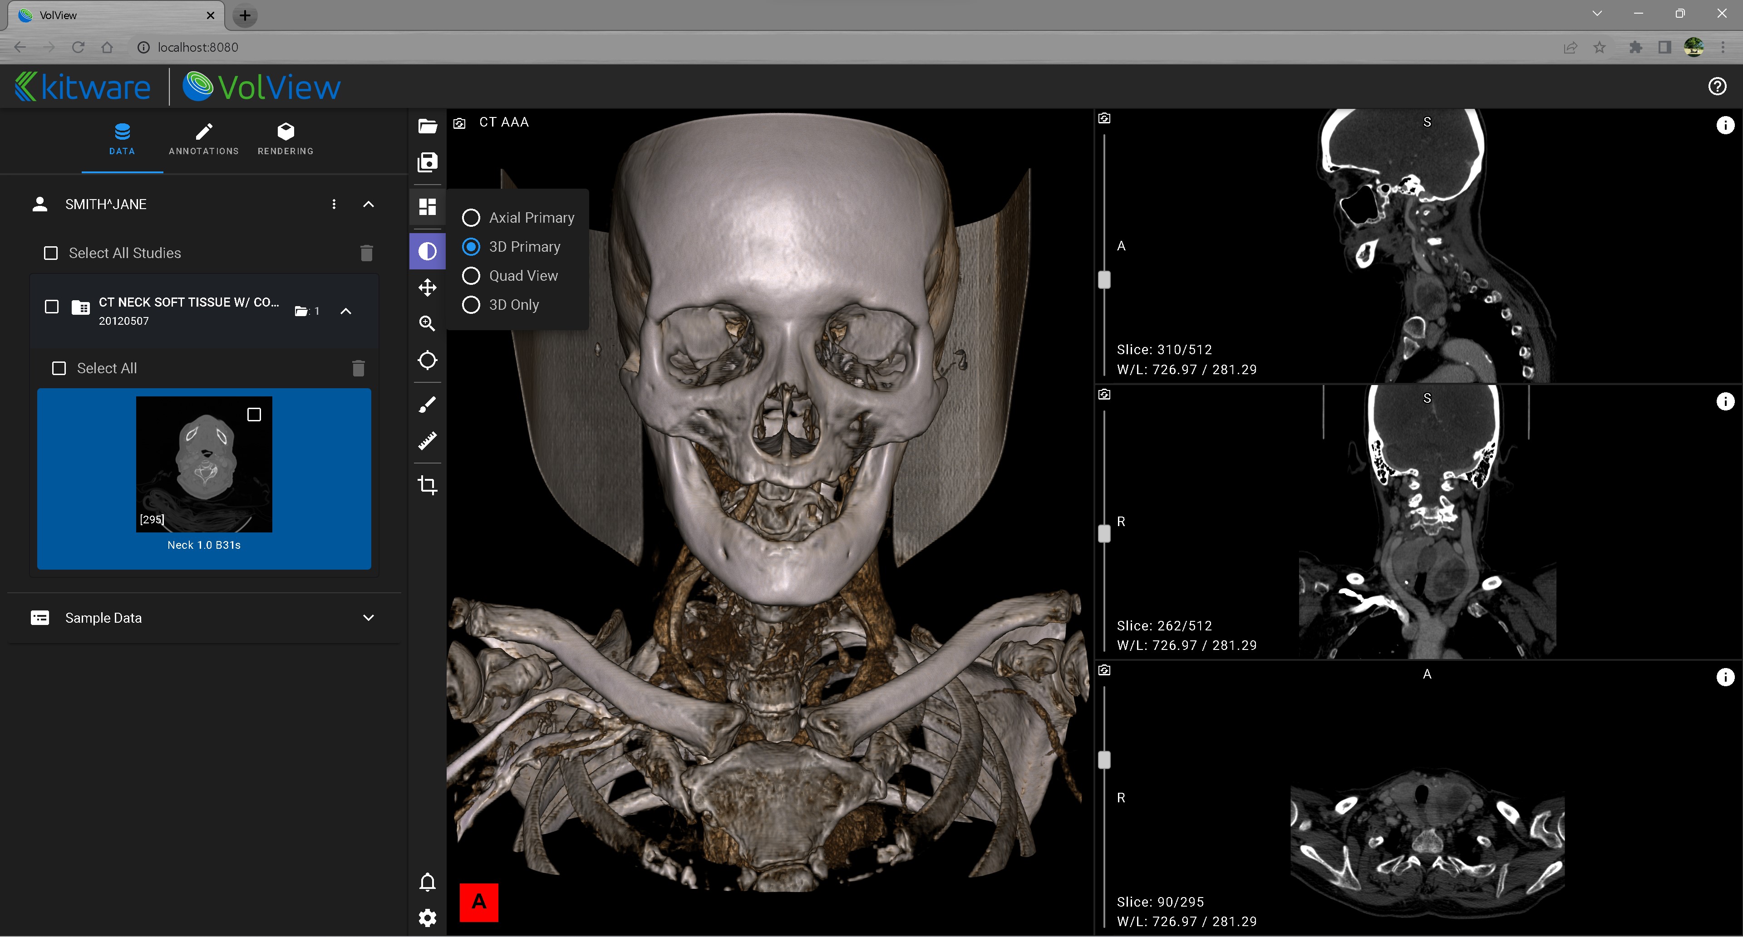
Task: Switch to the Rendering tab
Action: click(286, 140)
